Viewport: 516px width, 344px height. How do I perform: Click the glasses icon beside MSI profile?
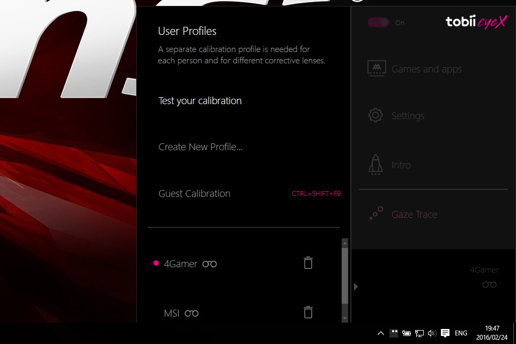pos(191,313)
